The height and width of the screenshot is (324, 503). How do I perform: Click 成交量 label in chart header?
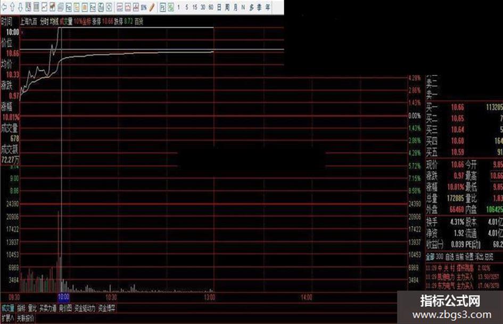point(66,22)
